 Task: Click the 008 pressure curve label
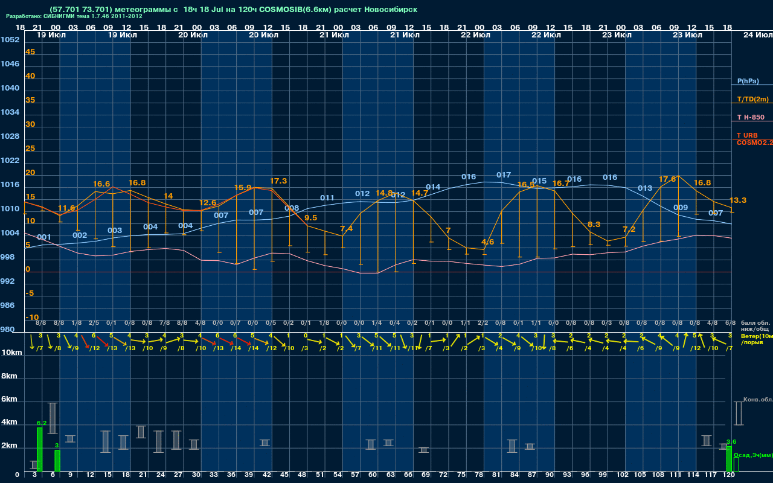[x=292, y=208]
